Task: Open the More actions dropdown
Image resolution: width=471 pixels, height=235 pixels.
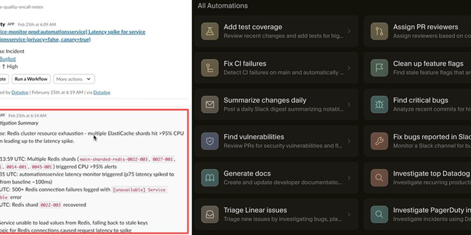Action: pyautogui.click(x=74, y=79)
